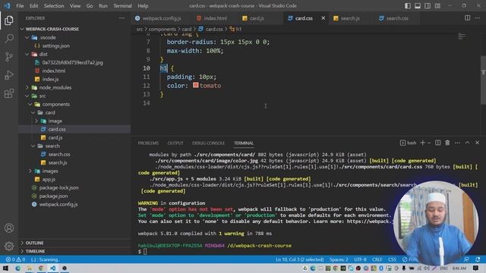Close the terminal panel
The height and width of the screenshot is (273, 486).
[477, 143]
